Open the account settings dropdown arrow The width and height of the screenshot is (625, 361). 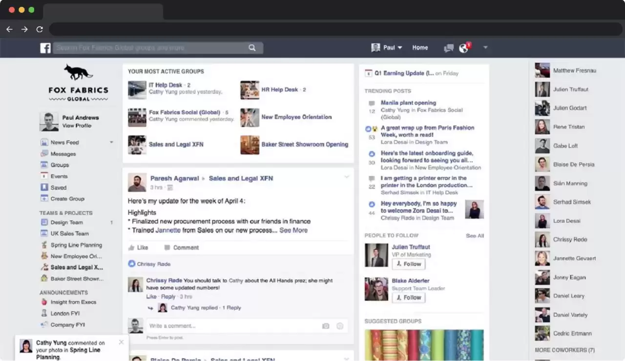tap(485, 47)
